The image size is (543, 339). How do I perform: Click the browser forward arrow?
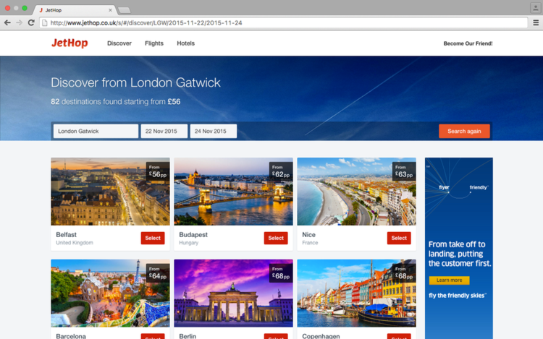(19, 22)
